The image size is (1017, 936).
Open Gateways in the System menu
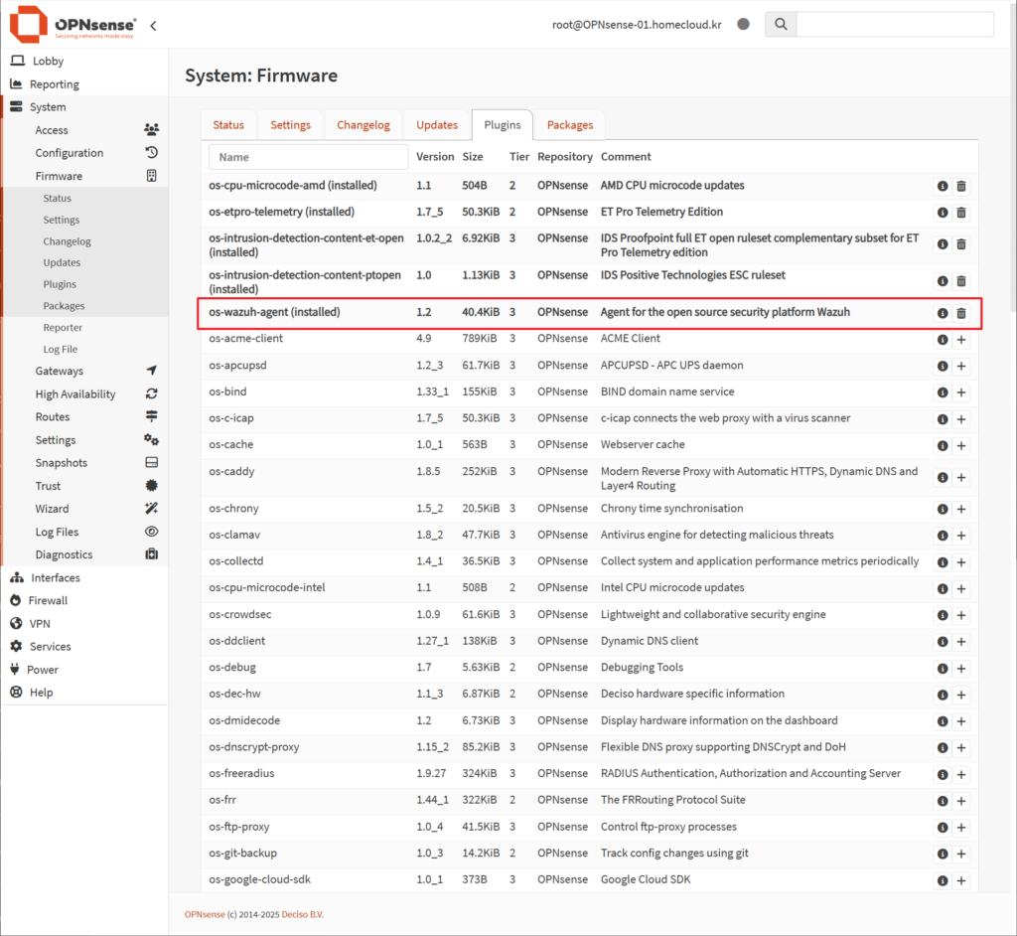coord(60,371)
